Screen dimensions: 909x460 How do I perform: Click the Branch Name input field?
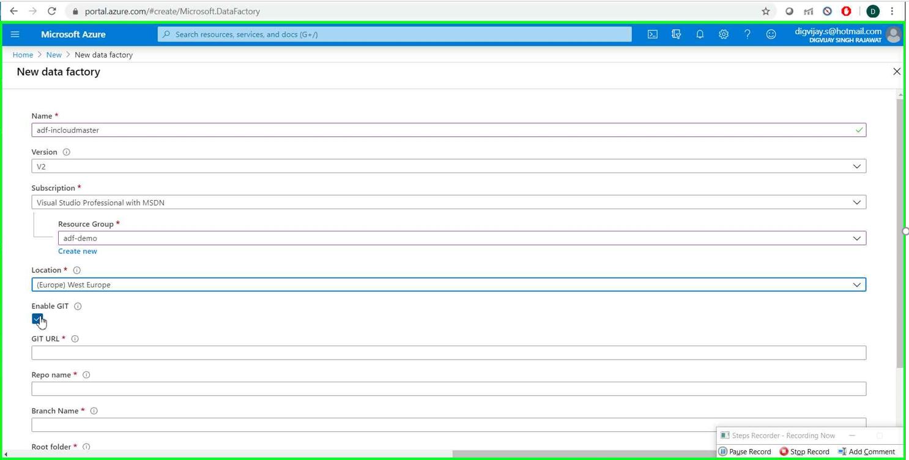pyautogui.click(x=448, y=424)
